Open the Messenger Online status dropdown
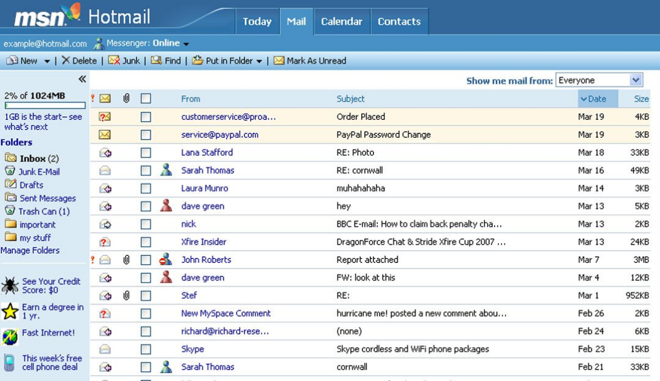This screenshot has height=381, width=660. (186, 44)
